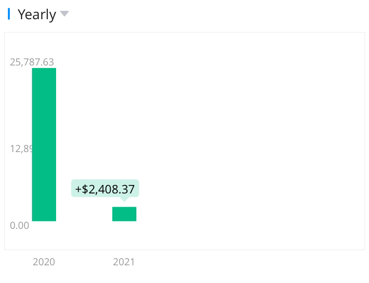Image resolution: width=369 pixels, height=283 pixels.
Task: Select the 2021 green profit bar
Action: (x=124, y=214)
